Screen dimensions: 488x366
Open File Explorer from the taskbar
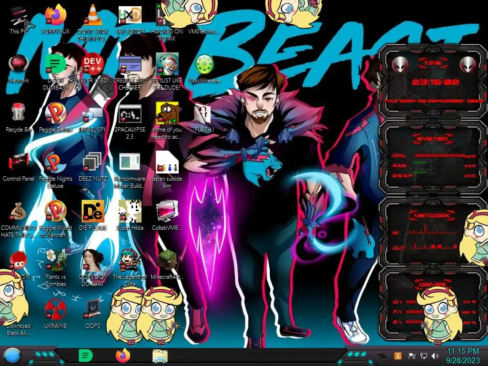160,356
